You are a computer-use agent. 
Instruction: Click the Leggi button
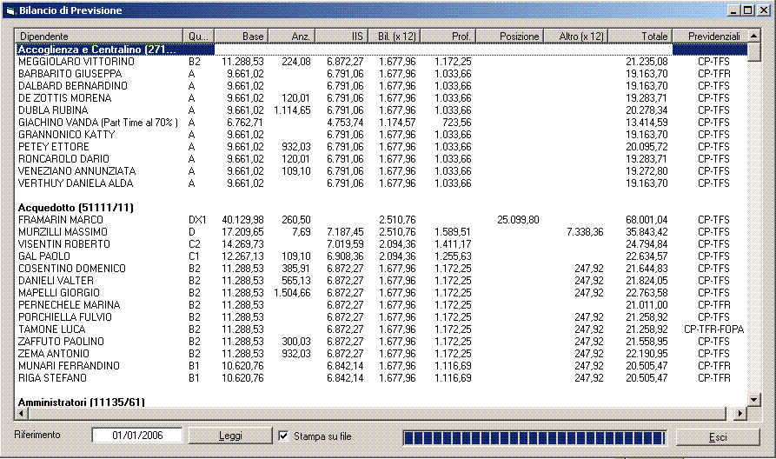pos(230,436)
